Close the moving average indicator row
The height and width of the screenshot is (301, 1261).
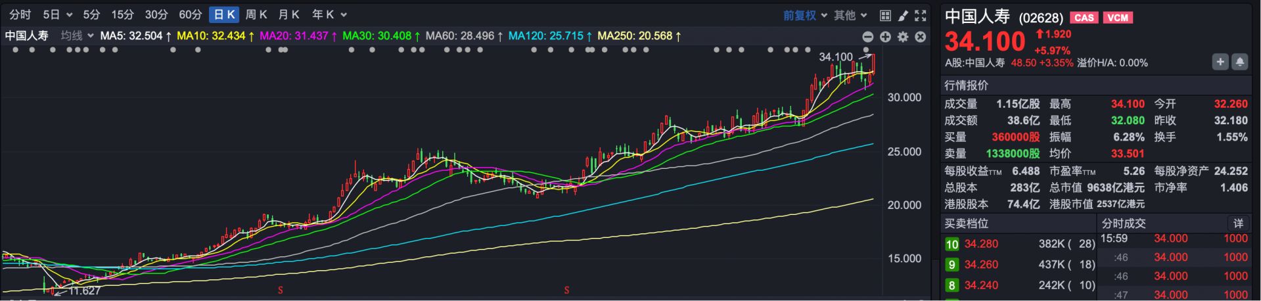tap(921, 37)
